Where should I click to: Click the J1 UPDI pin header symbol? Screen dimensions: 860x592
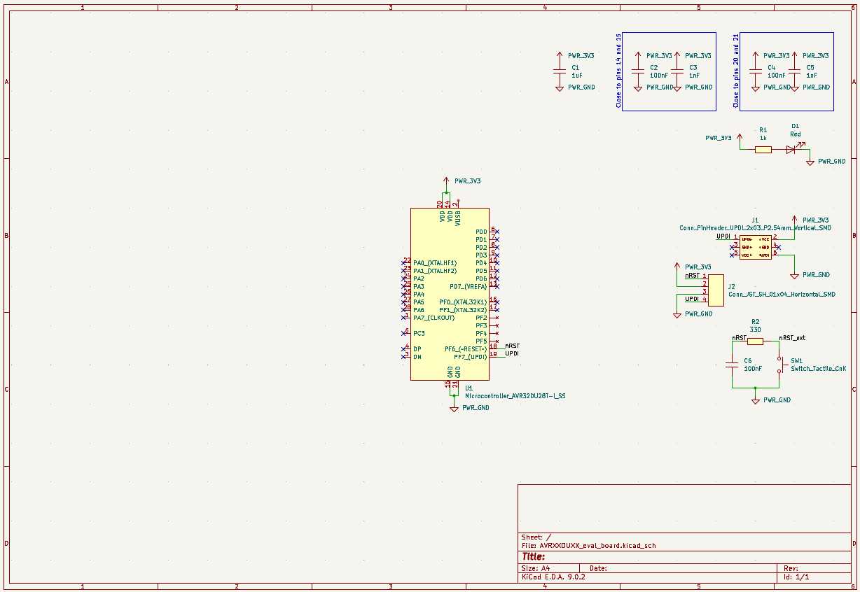[755, 247]
